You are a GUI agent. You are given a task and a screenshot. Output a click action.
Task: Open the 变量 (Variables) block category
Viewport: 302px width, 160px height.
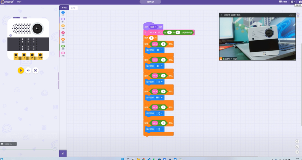[x=63, y=54]
